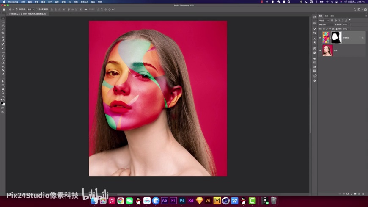Open the layer opacity dropdown arrow
Viewport: 368px width, 207px height.
[349, 25]
